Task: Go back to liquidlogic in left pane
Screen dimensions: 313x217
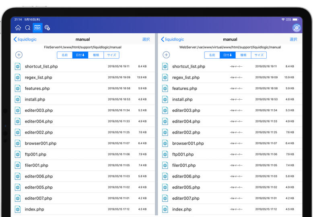Action: (25, 39)
